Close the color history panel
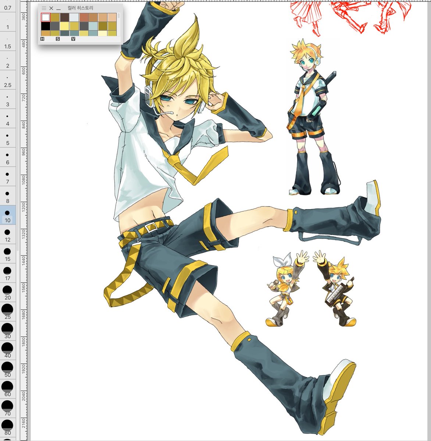 (x=51, y=8)
